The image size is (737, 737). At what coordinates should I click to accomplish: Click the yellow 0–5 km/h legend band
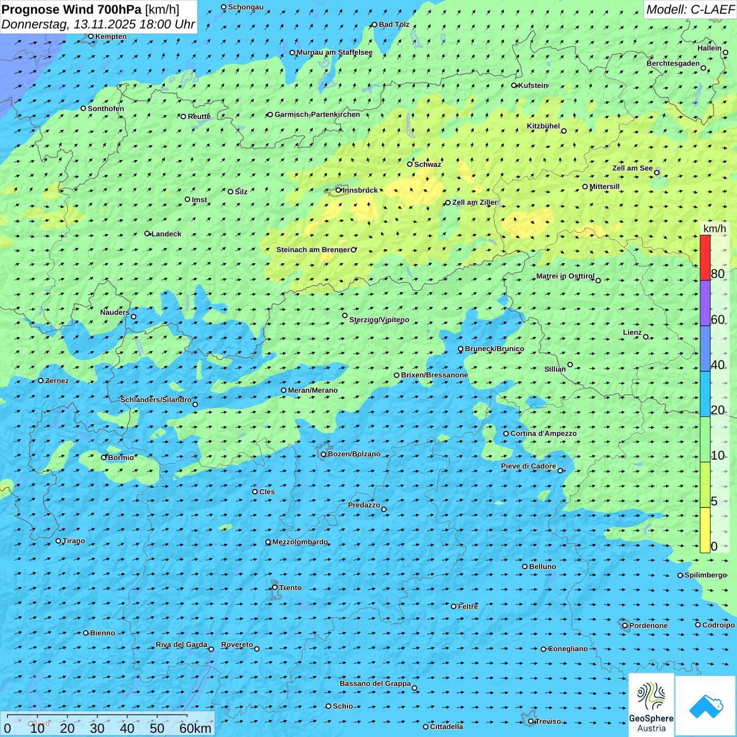[705, 530]
